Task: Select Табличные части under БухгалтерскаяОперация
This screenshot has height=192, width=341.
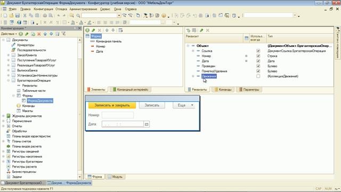Action: [x=34, y=91]
